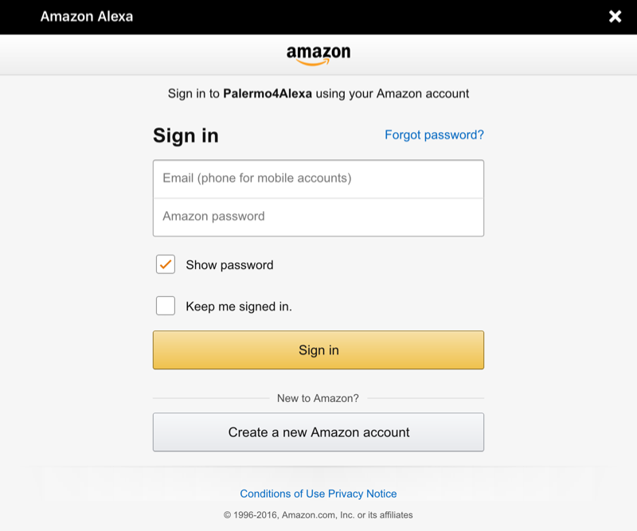Viewport: 637px width, 531px height.
Task: Click the Amazon.com copyright footer text
Action: click(x=318, y=515)
